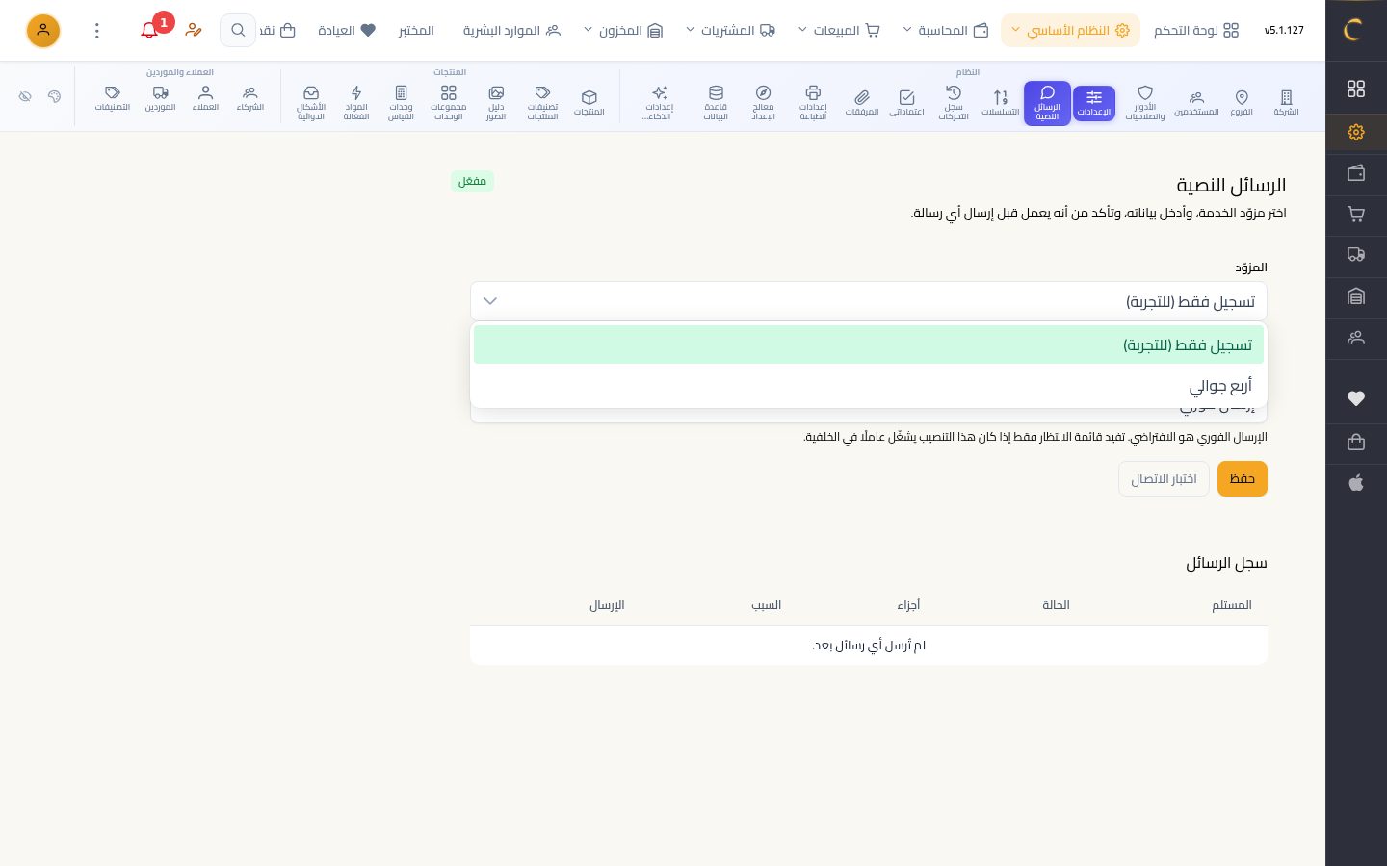
Task: Go to لوحة التحكم dashboard
Action: (1196, 30)
